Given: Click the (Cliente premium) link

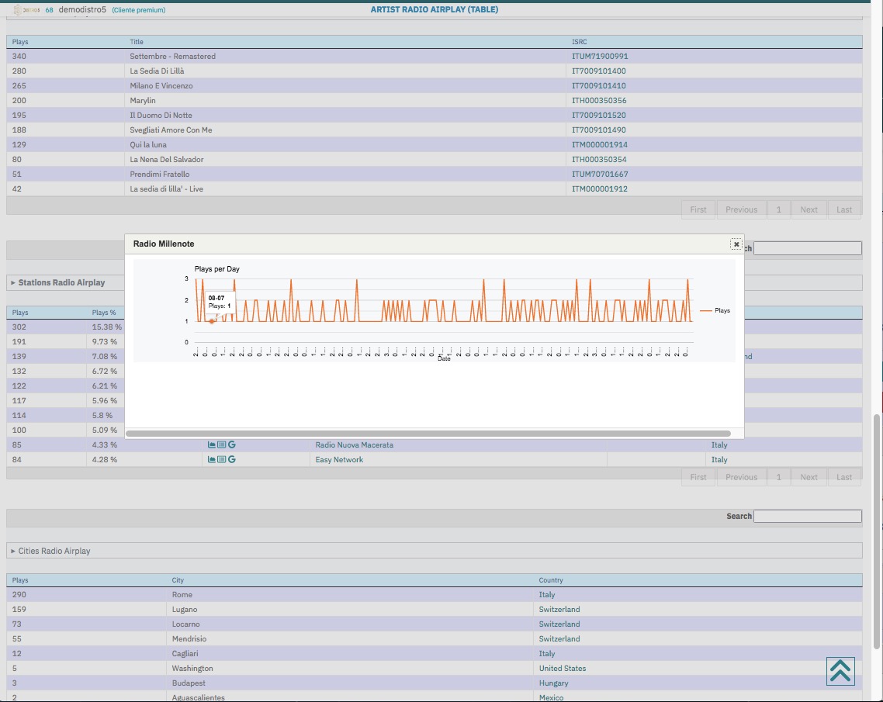Looking at the screenshot, I should coord(139,10).
